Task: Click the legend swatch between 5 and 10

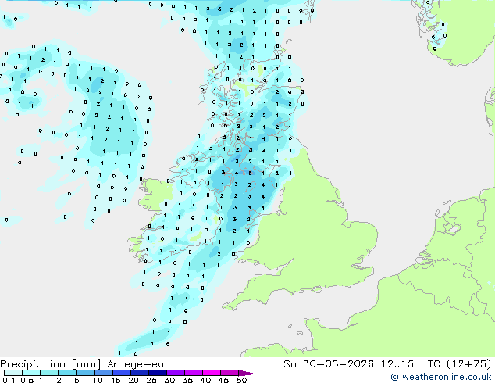Action: pos(85,373)
